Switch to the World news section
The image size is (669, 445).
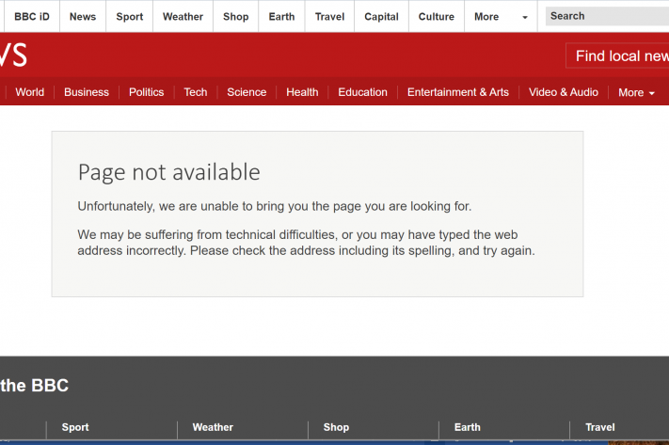pyautogui.click(x=30, y=92)
